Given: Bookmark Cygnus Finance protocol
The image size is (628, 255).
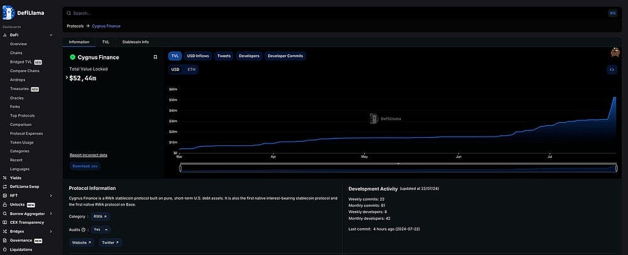Looking at the screenshot, I should pos(155,57).
